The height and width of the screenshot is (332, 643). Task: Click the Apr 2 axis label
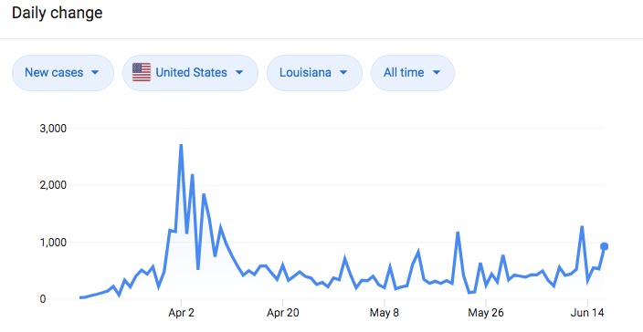point(181,313)
